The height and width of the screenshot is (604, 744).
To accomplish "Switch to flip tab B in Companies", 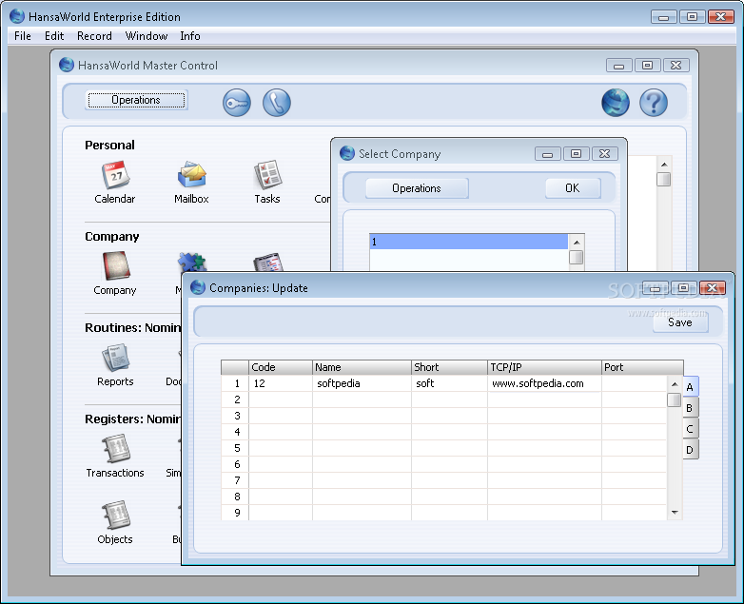I will point(690,408).
